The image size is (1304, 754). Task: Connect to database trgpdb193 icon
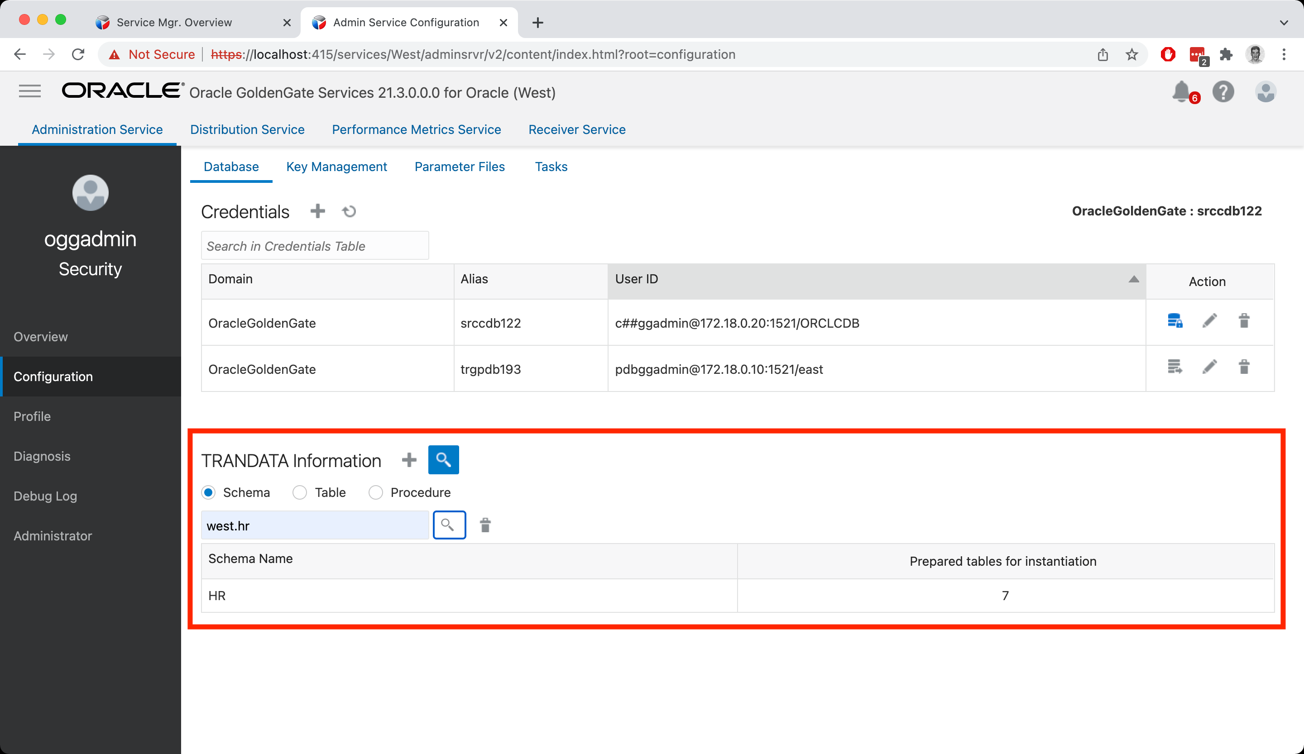[x=1175, y=367]
